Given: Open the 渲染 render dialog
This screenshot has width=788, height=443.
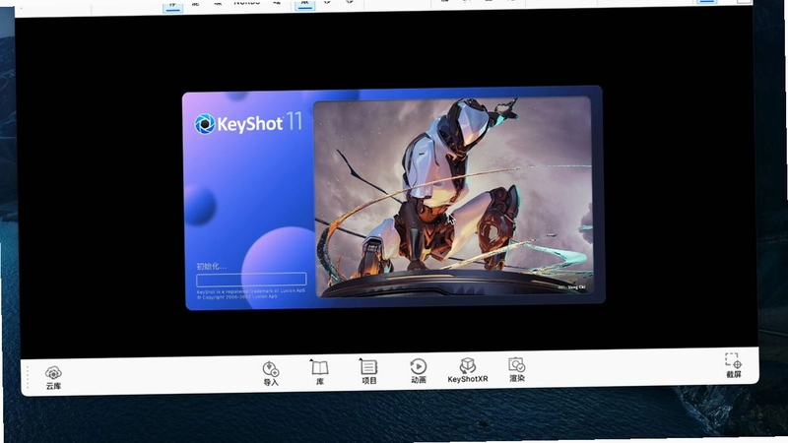Looking at the screenshot, I should (x=516, y=369).
